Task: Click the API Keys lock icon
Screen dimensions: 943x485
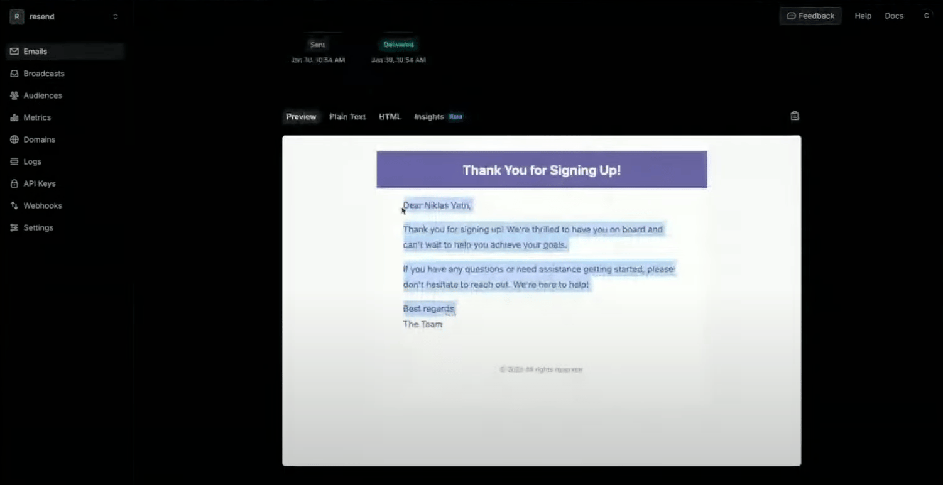Action: [x=14, y=183]
